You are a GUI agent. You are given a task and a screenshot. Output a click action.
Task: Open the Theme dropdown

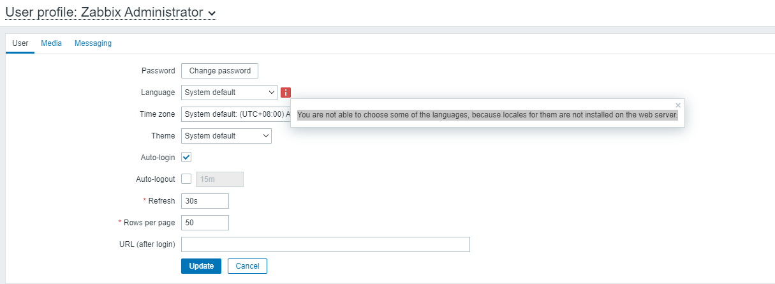(x=226, y=136)
